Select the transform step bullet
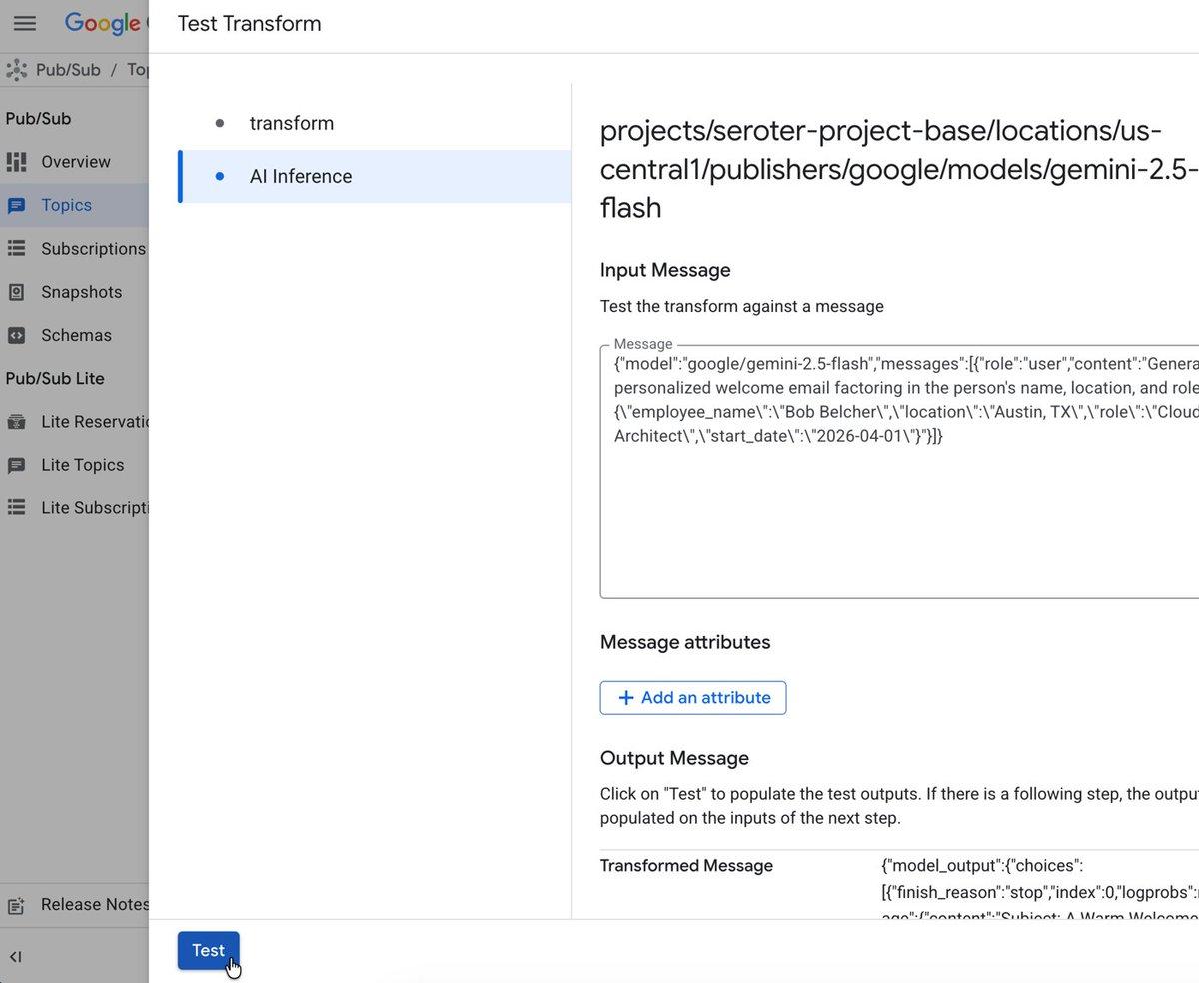The height and width of the screenshot is (983, 1199). coord(218,123)
